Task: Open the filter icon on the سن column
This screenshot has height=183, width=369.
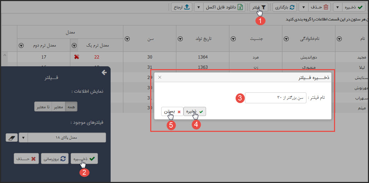Action: click(x=128, y=39)
